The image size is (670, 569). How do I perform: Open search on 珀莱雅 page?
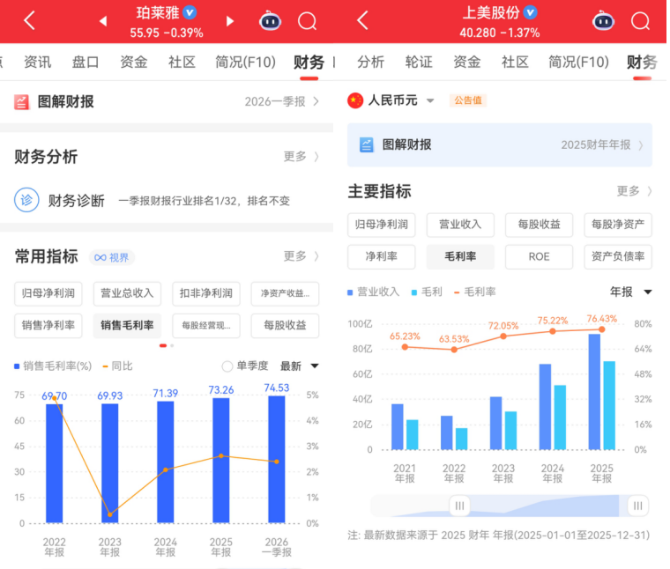(x=307, y=21)
